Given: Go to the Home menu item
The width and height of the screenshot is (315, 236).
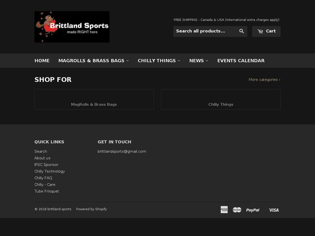Looking at the screenshot, I should (42, 61).
